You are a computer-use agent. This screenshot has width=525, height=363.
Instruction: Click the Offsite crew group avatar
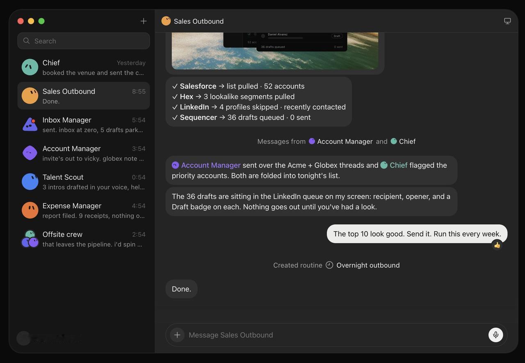pos(30,239)
